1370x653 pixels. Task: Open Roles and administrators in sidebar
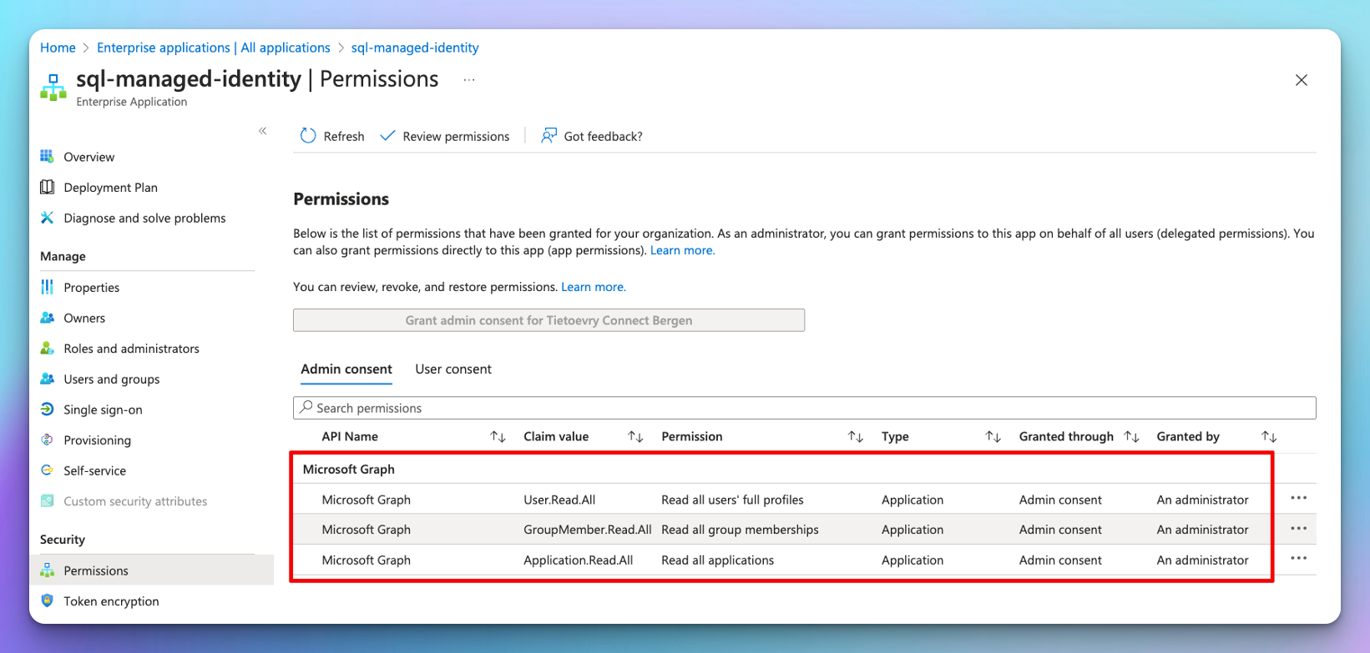click(132, 349)
